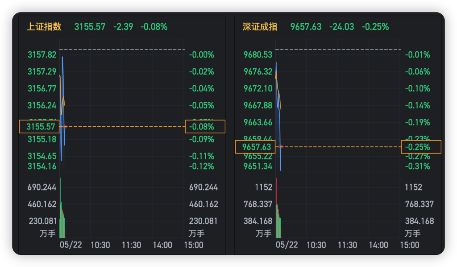Click the 15:00 label under 深证成指 chart
Screen dimensions: 457x267
(x=410, y=245)
